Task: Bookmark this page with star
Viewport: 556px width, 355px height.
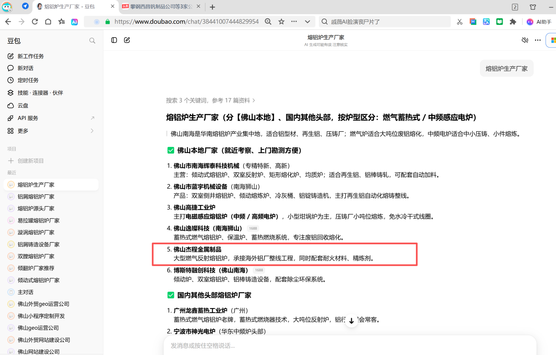Action: [x=281, y=22]
